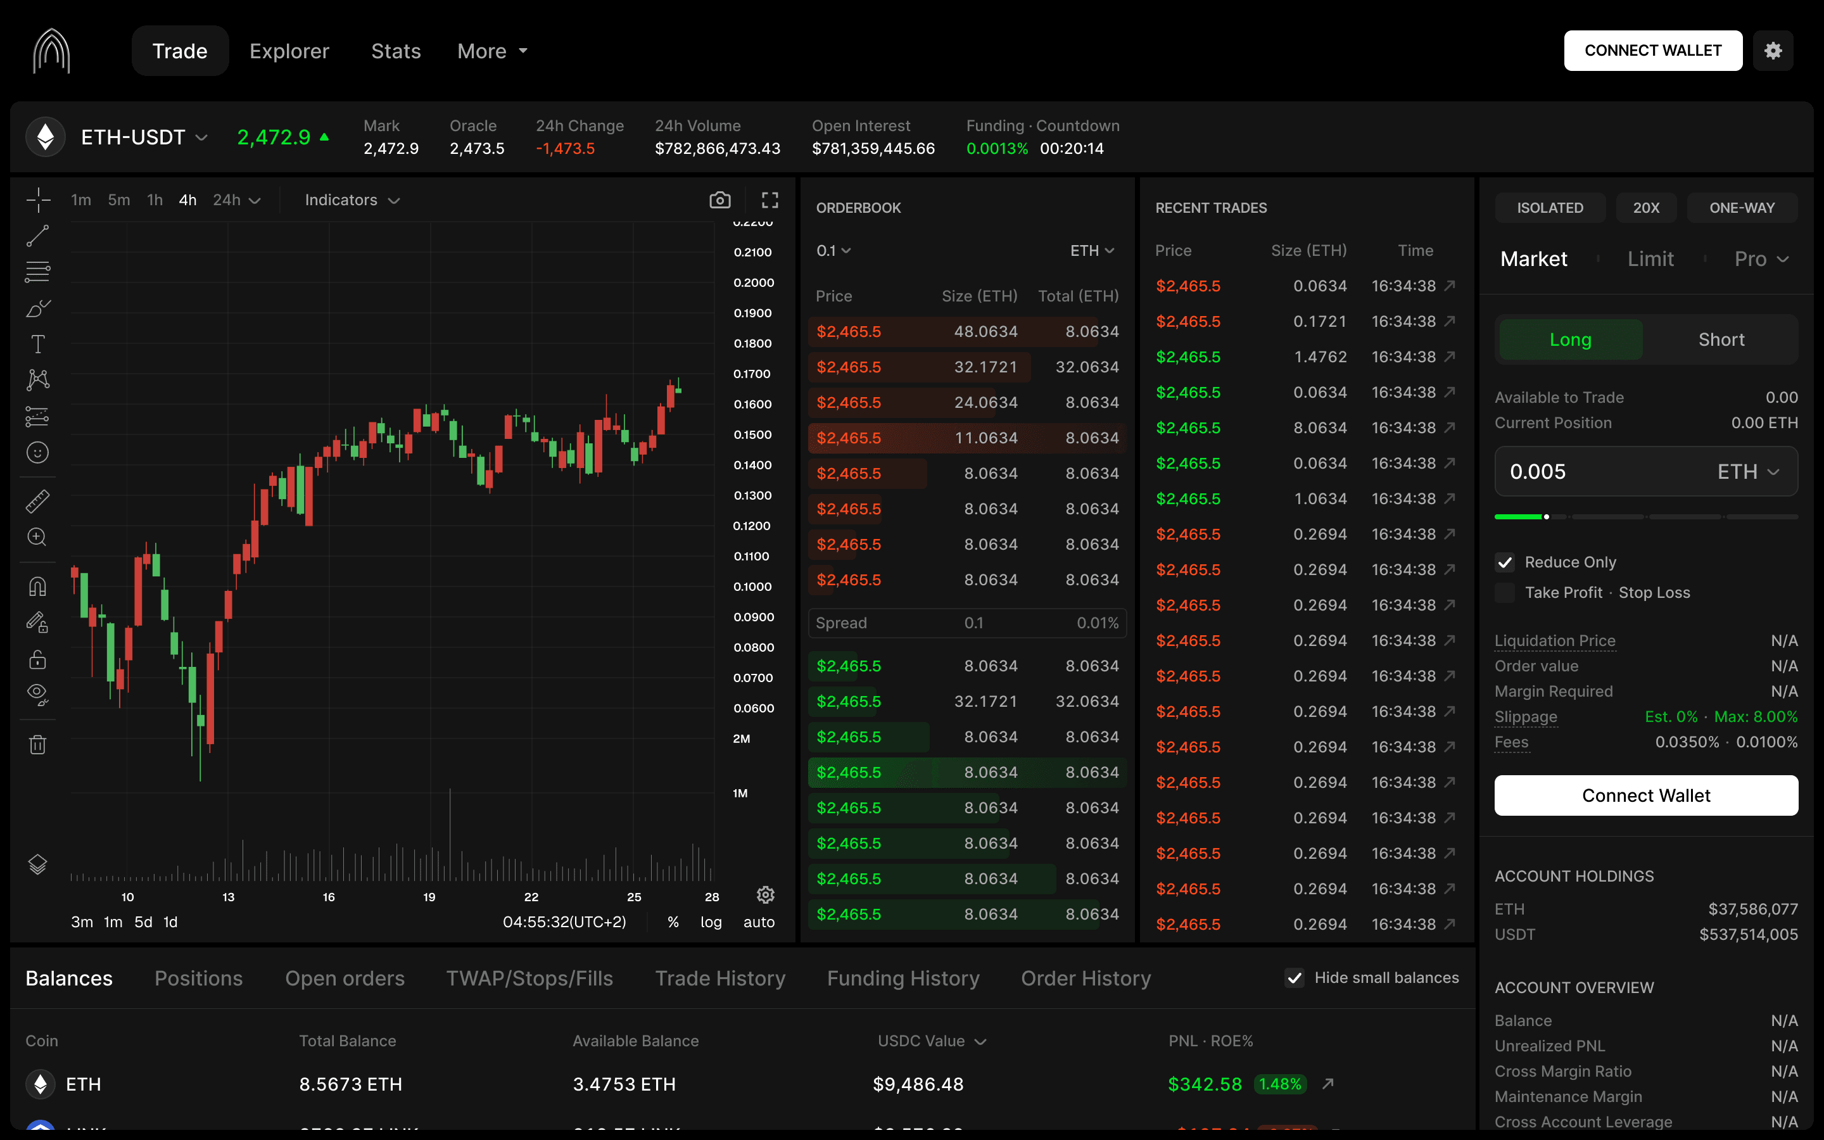Expand the Indicators dropdown

[x=352, y=199]
